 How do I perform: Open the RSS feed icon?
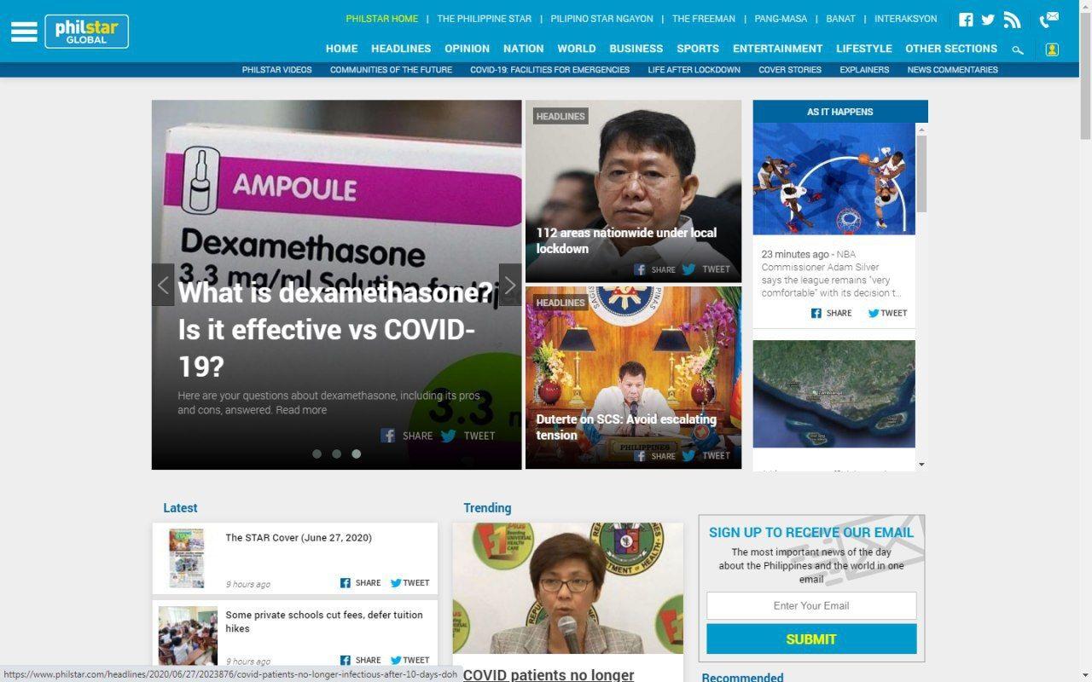coord(1012,20)
